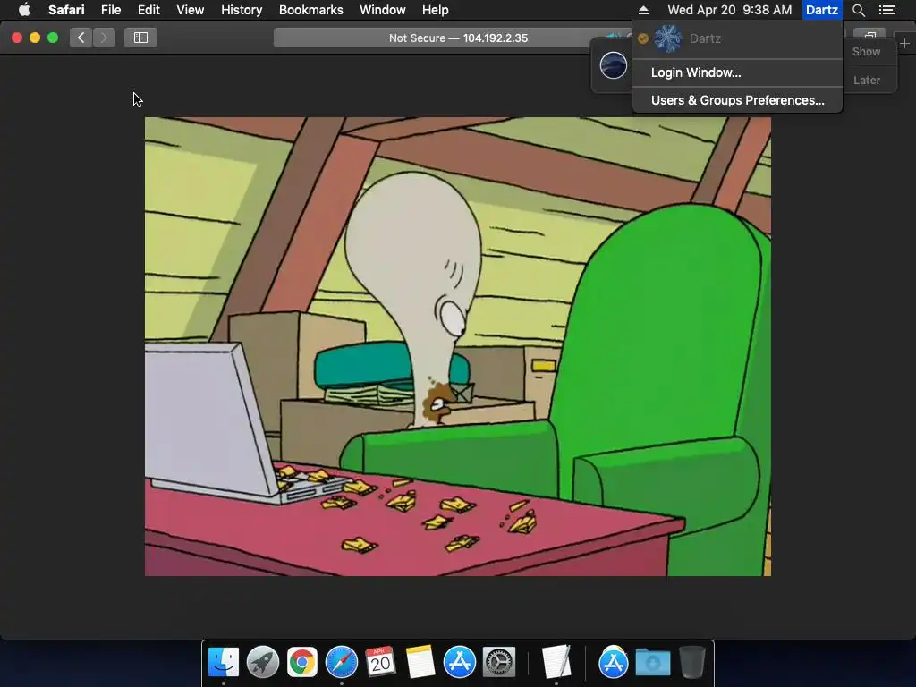Launch Google Chrome from the Dock
Viewport: 916px width, 687px height.
[x=302, y=662]
